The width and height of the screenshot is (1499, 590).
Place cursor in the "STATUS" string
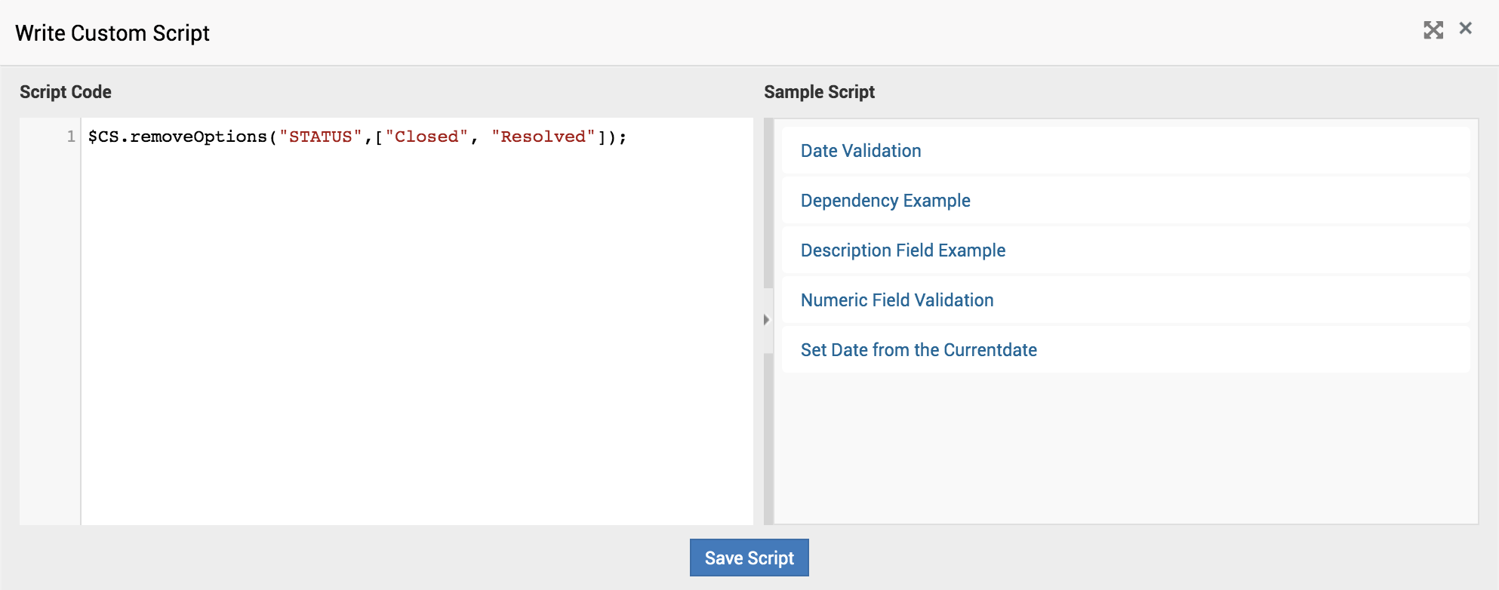[x=321, y=137]
